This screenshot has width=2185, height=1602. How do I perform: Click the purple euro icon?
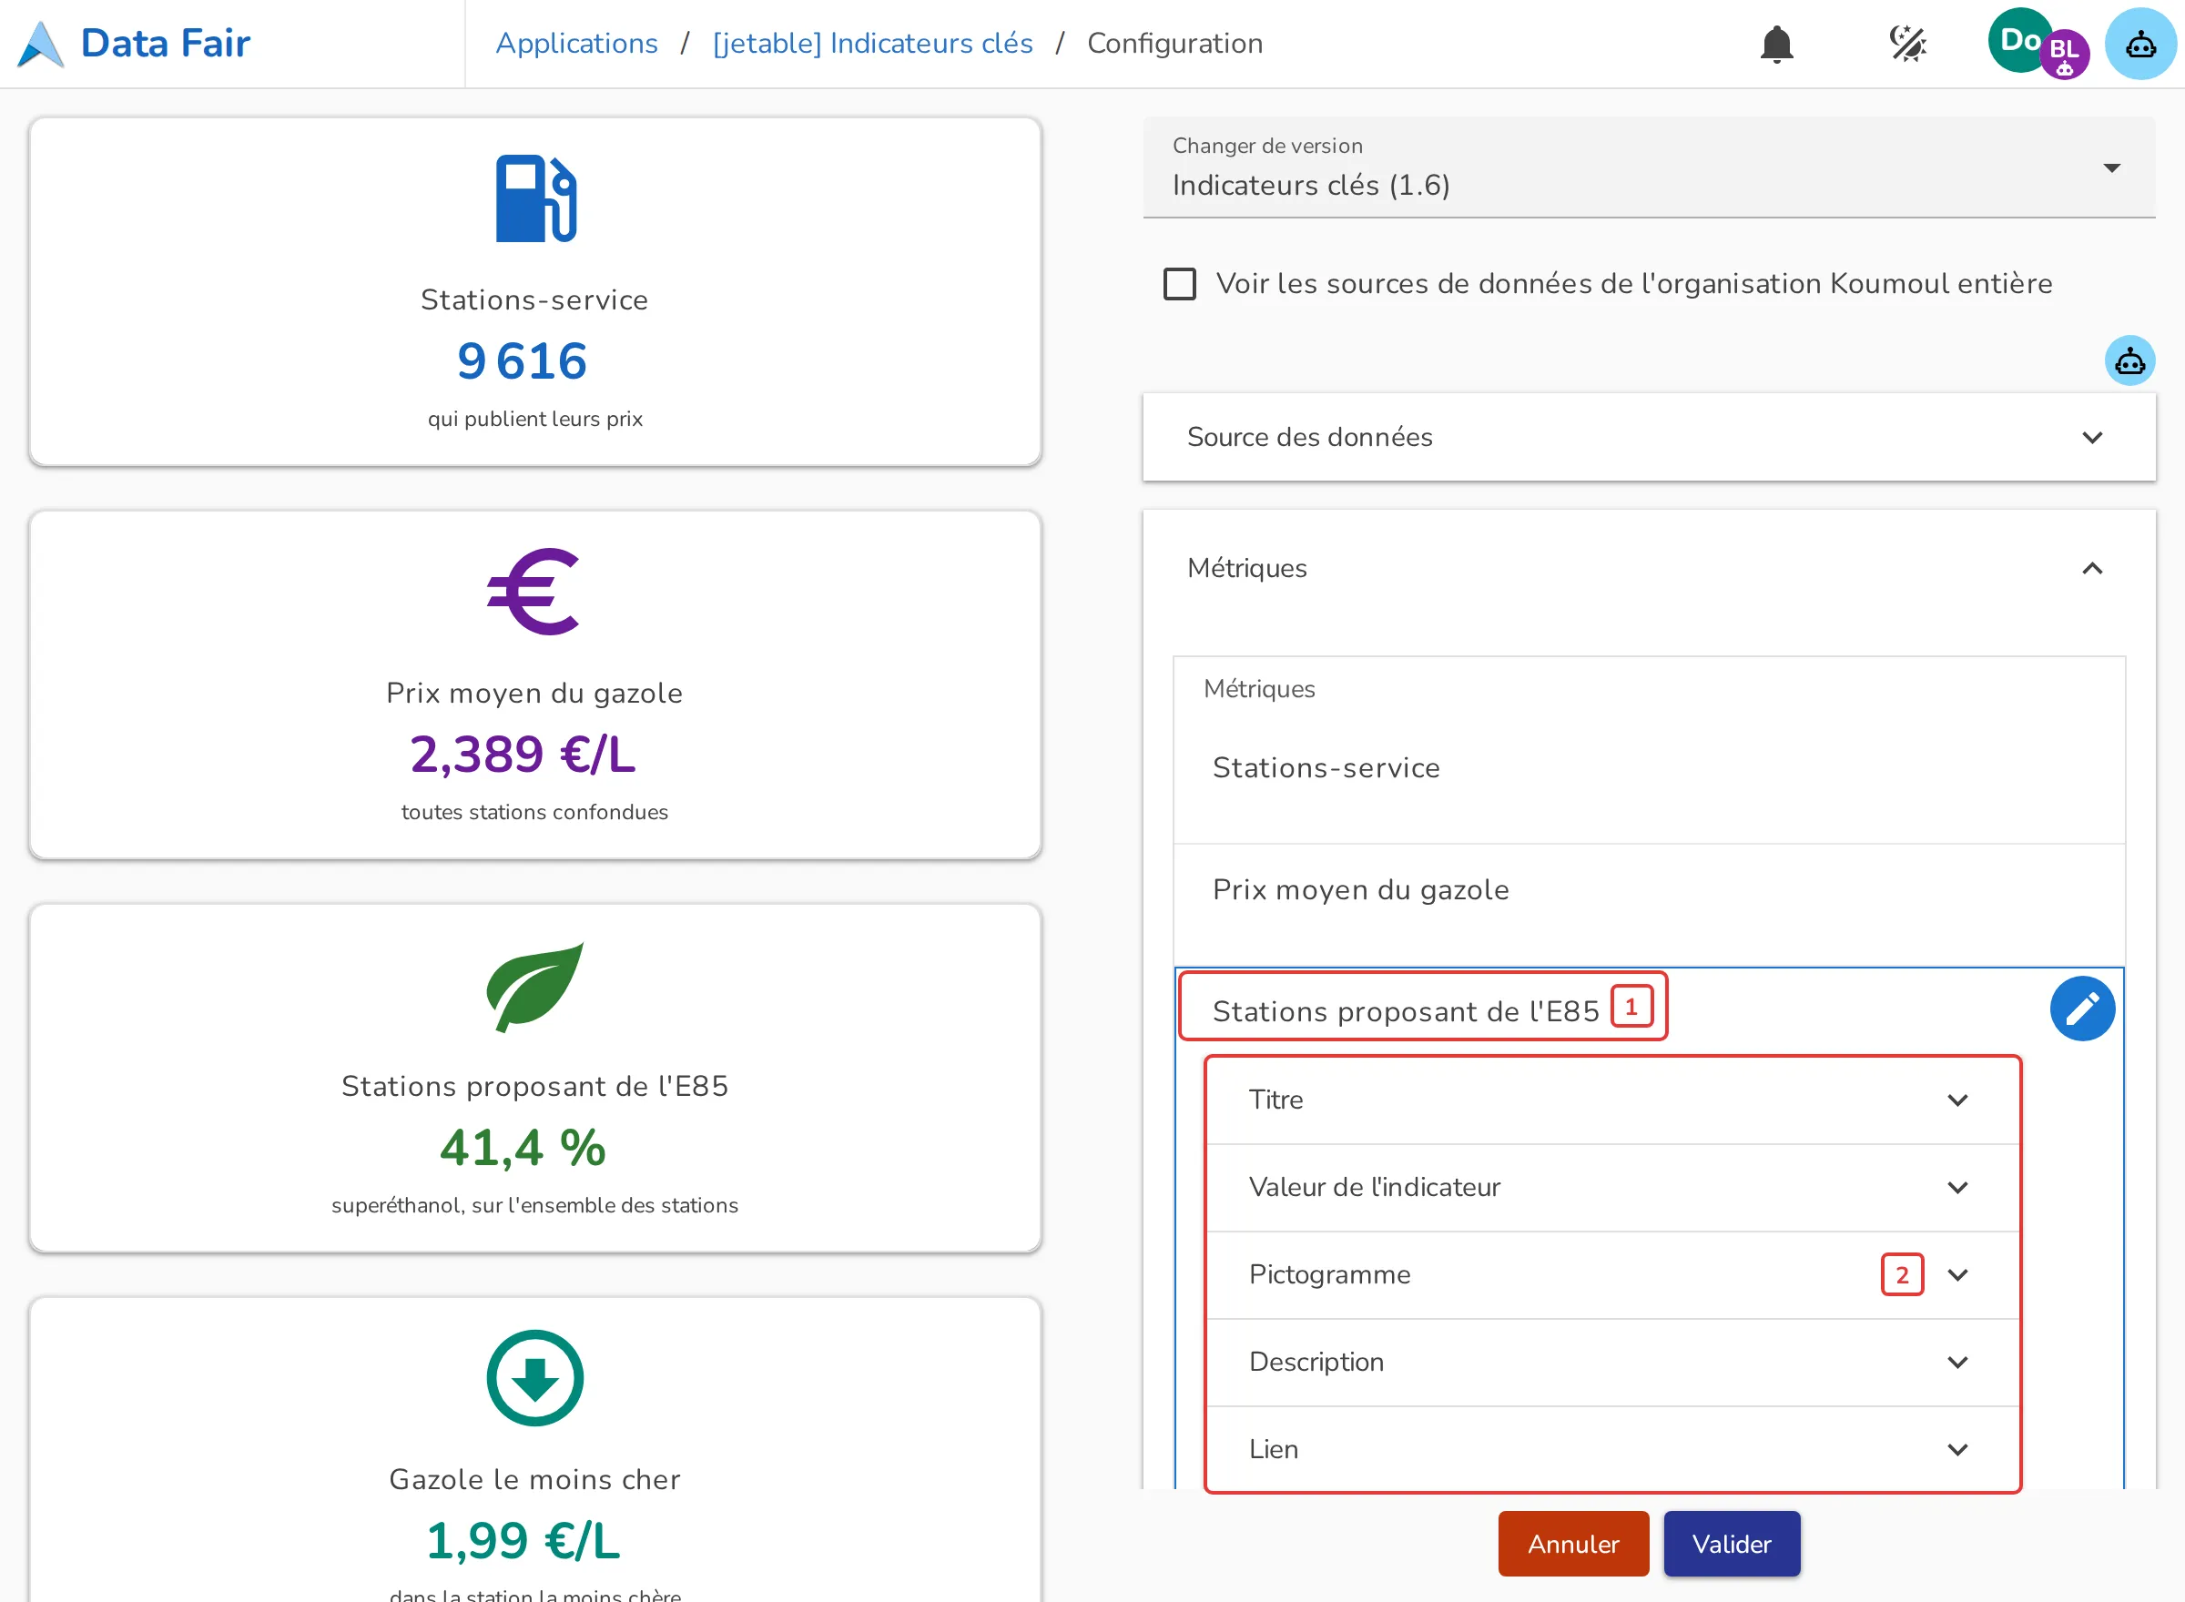[534, 591]
